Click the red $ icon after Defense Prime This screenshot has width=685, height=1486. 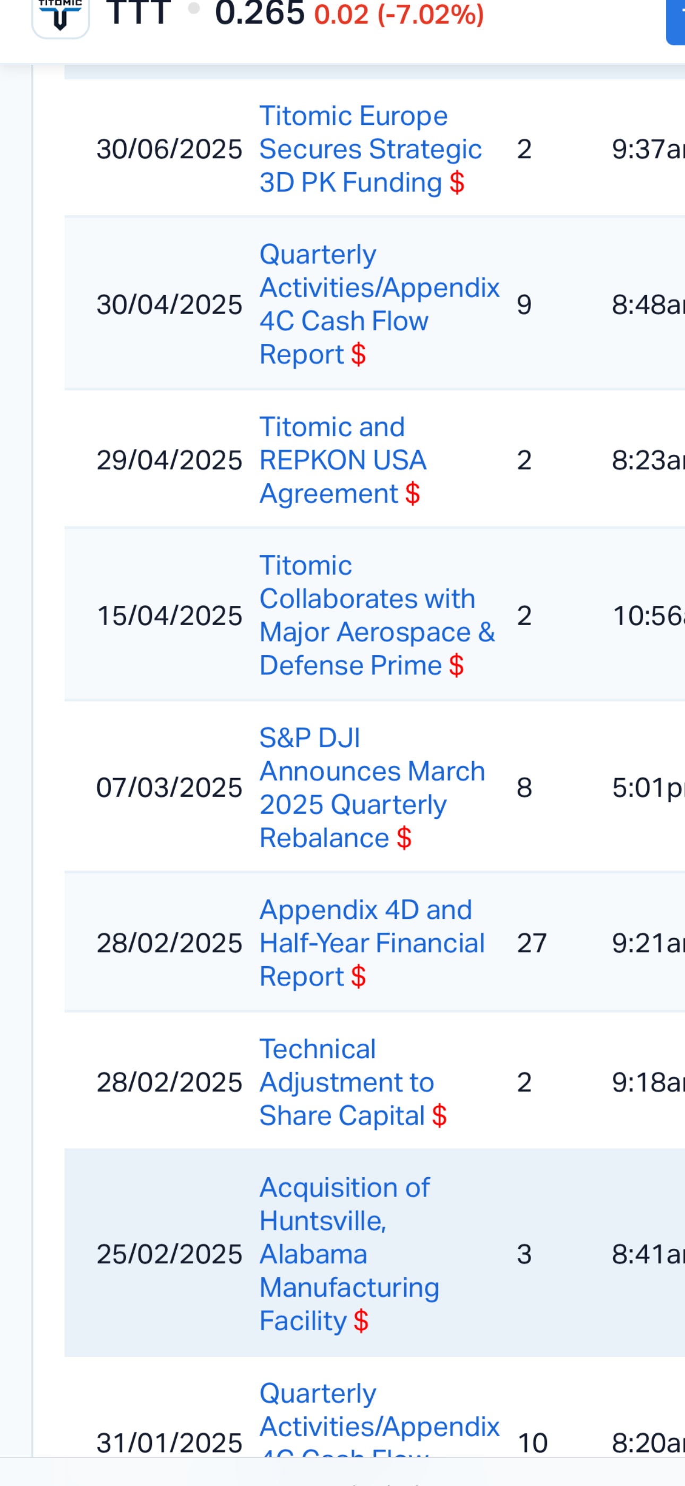point(457,666)
